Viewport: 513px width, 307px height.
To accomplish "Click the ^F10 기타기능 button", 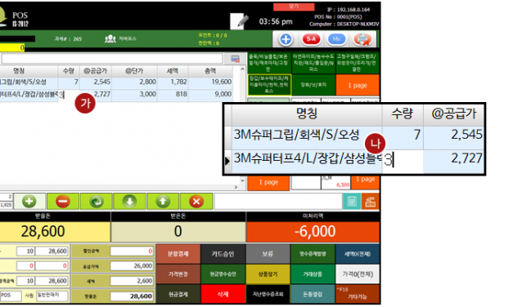I will click(x=358, y=294).
